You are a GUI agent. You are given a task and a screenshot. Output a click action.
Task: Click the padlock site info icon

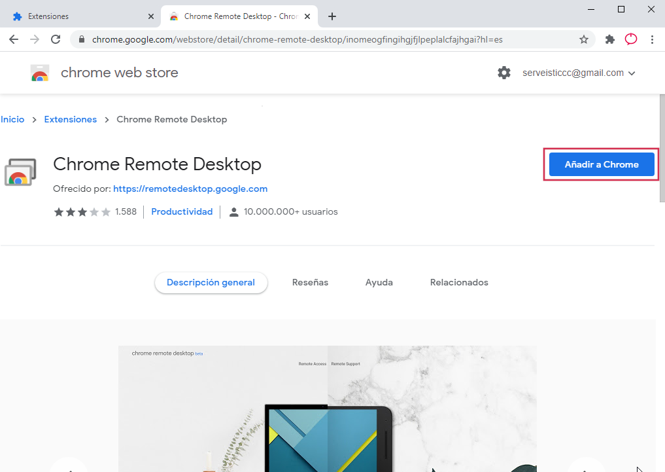click(82, 39)
